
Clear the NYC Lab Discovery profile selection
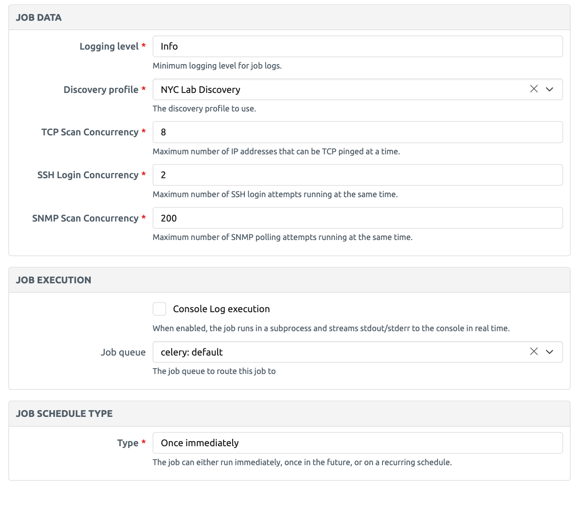point(534,89)
